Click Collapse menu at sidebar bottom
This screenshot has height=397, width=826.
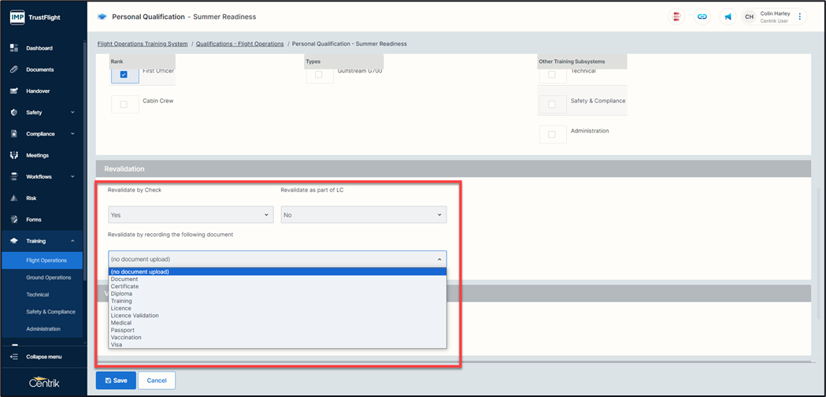[43, 357]
